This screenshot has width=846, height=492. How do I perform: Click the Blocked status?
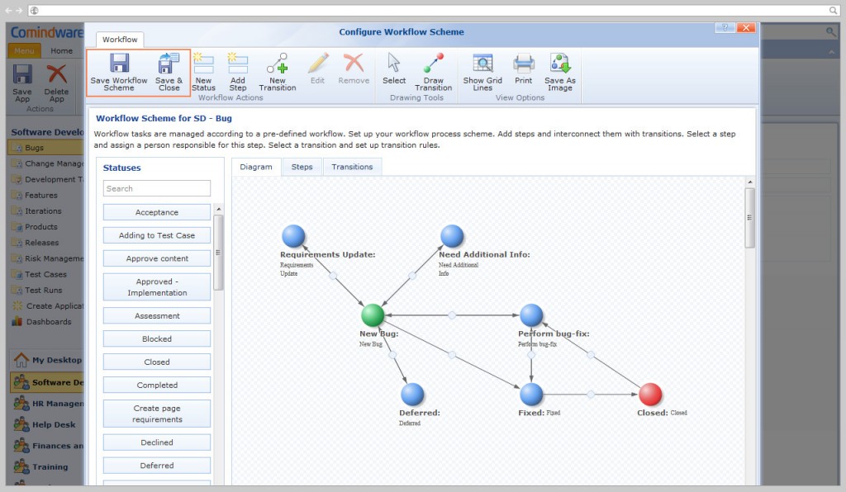(x=157, y=339)
